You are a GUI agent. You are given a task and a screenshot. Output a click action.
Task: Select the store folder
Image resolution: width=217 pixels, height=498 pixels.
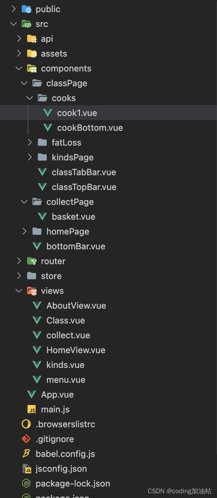coord(51,276)
